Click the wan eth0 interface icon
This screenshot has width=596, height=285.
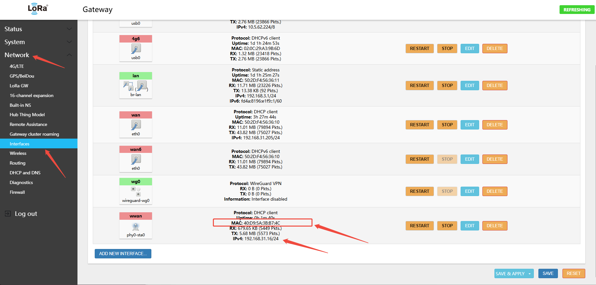[136, 125]
